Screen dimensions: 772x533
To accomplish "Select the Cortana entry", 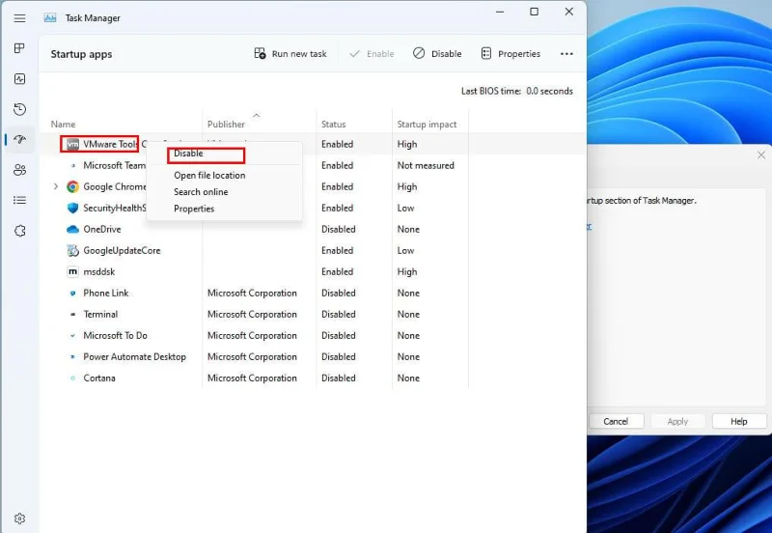I will pyautogui.click(x=99, y=378).
